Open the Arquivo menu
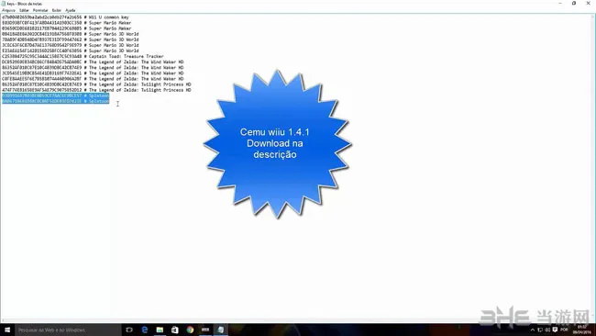Screen dimensions: 596x336 pyautogui.click(x=9, y=10)
